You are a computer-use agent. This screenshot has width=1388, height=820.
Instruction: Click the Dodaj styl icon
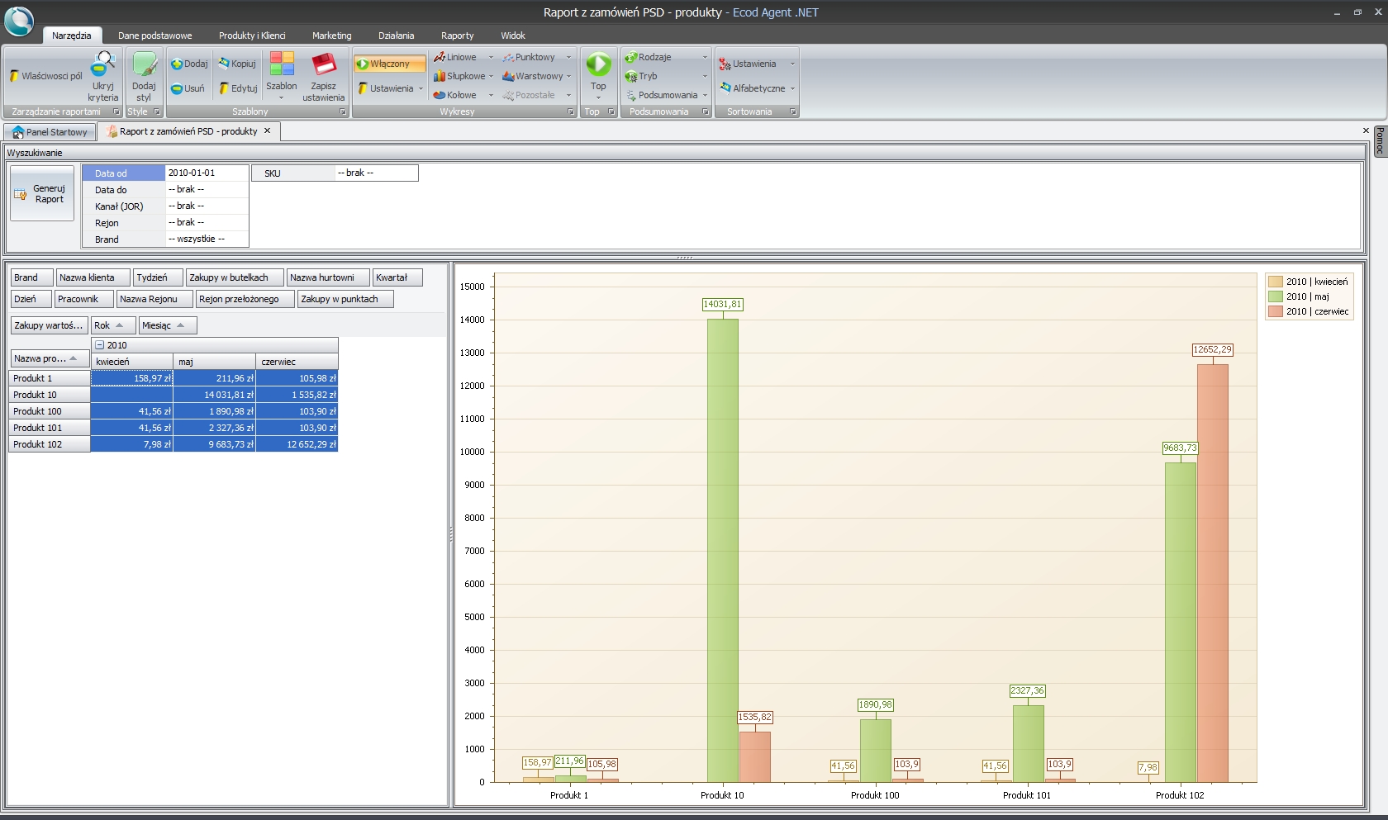pyautogui.click(x=144, y=64)
